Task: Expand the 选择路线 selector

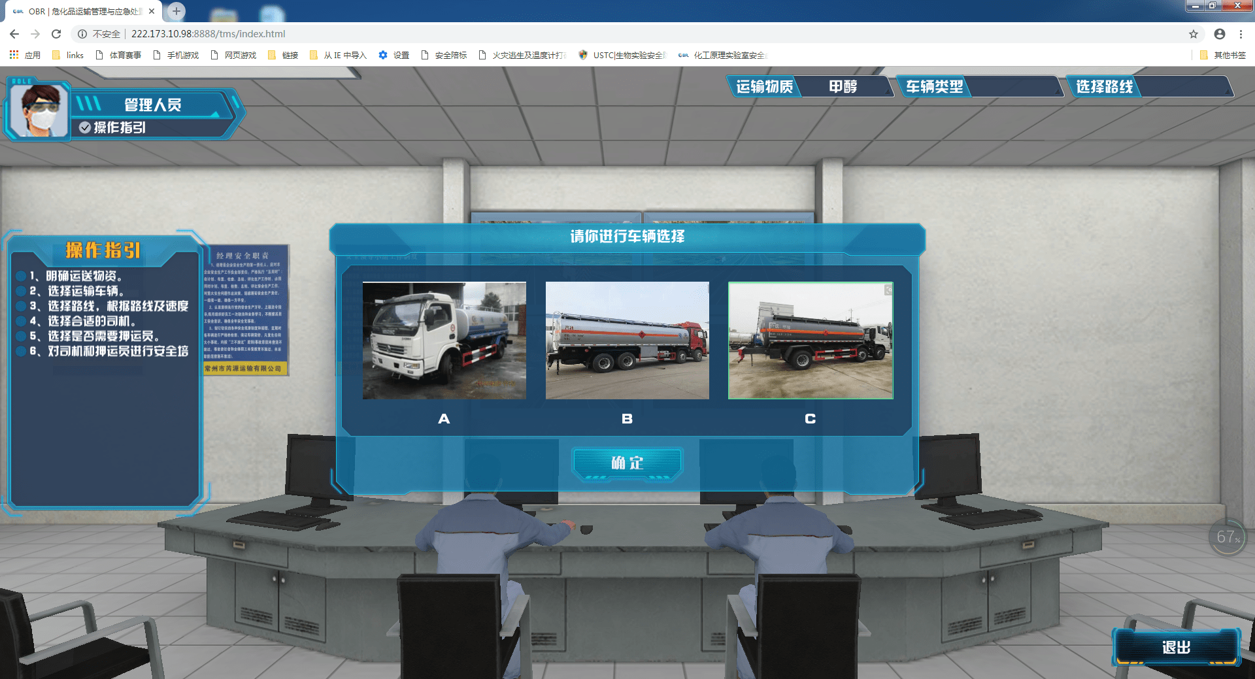Action: [1149, 86]
